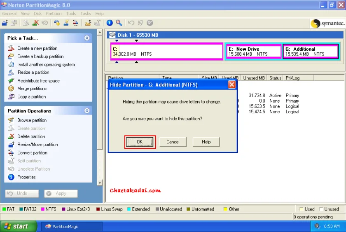Click the FAT32 teal legend swatch
This screenshot has width=346, height=232.
[x=21, y=209]
